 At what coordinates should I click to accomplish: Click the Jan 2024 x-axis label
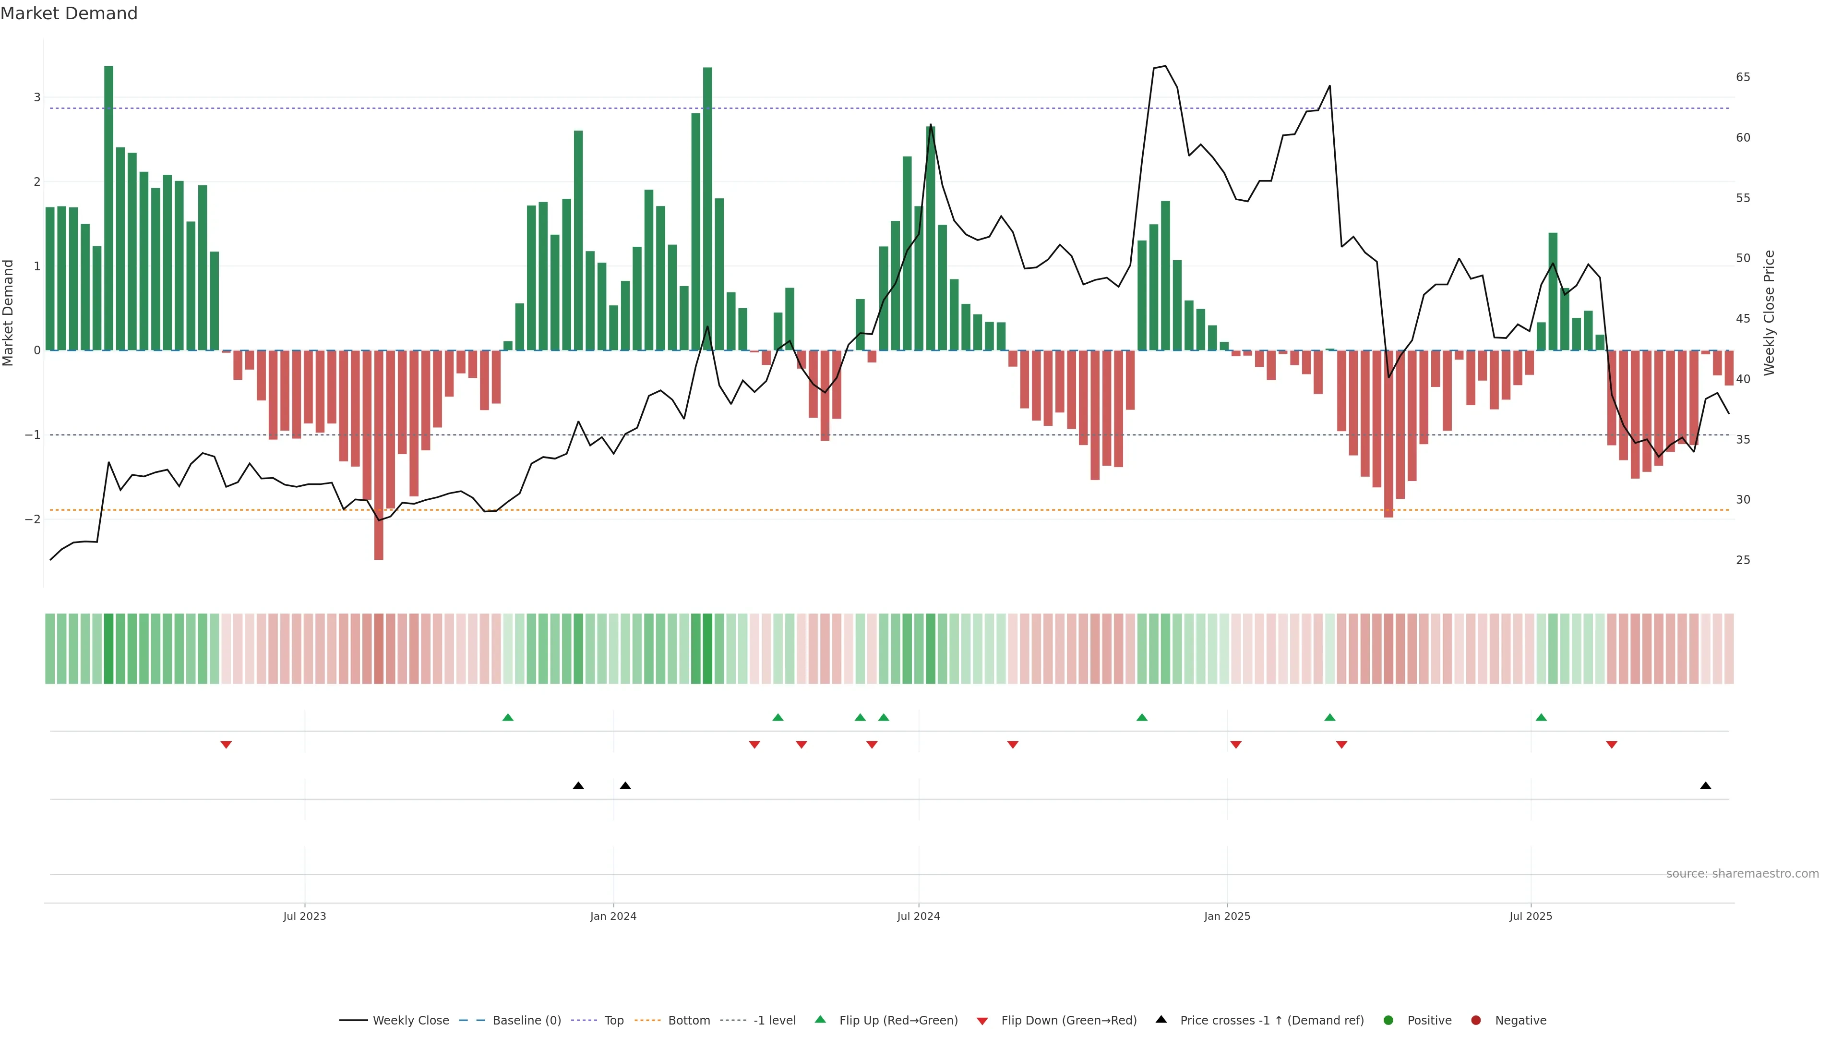[x=613, y=916]
